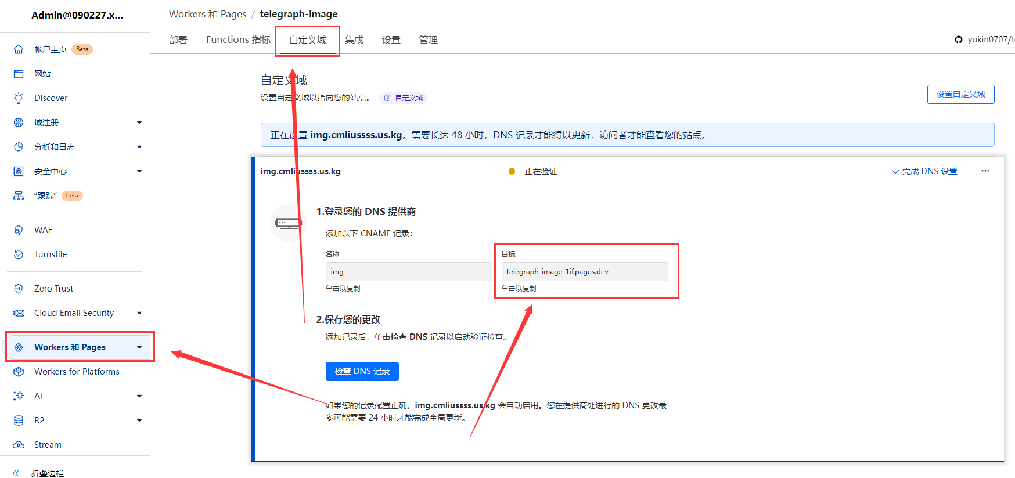Click the Zero Trust icon
This screenshot has width=1015, height=478.
coord(19,289)
